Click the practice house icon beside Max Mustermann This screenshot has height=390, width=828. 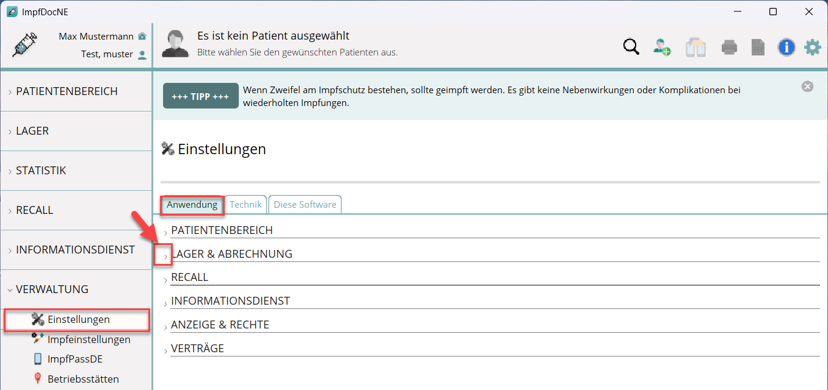(x=142, y=37)
